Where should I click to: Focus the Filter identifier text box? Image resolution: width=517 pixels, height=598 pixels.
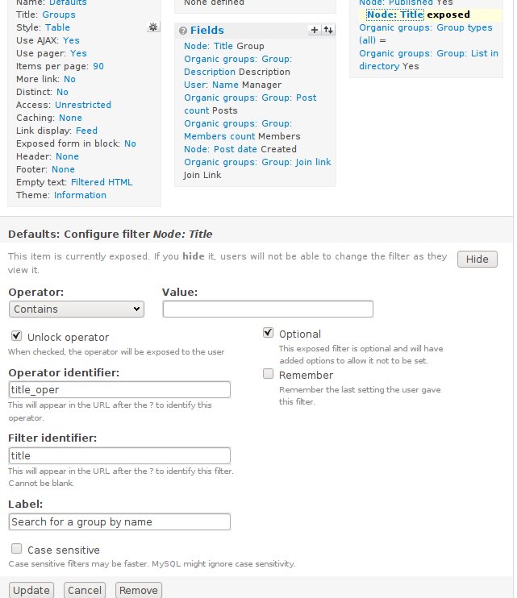(x=119, y=455)
